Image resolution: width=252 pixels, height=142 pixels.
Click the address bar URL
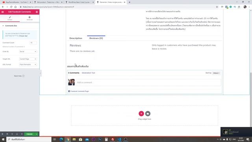pos(48,7)
